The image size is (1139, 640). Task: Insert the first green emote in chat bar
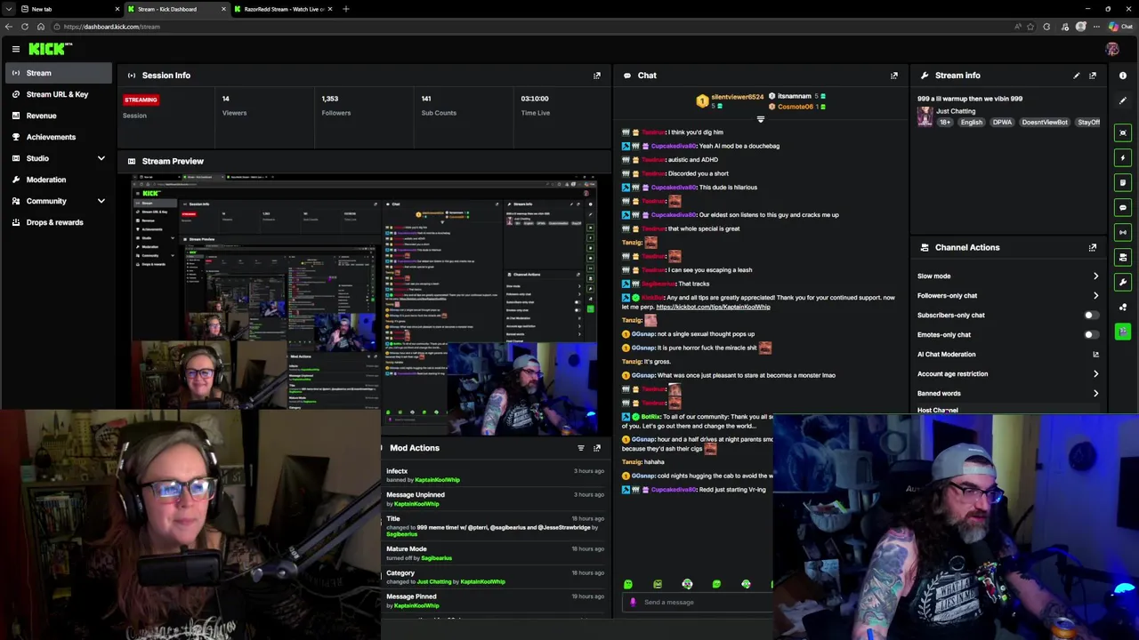pyautogui.click(x=628, y=584)
